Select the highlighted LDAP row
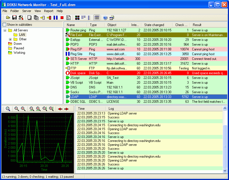 pyautogui.click(x=146, y=97)
